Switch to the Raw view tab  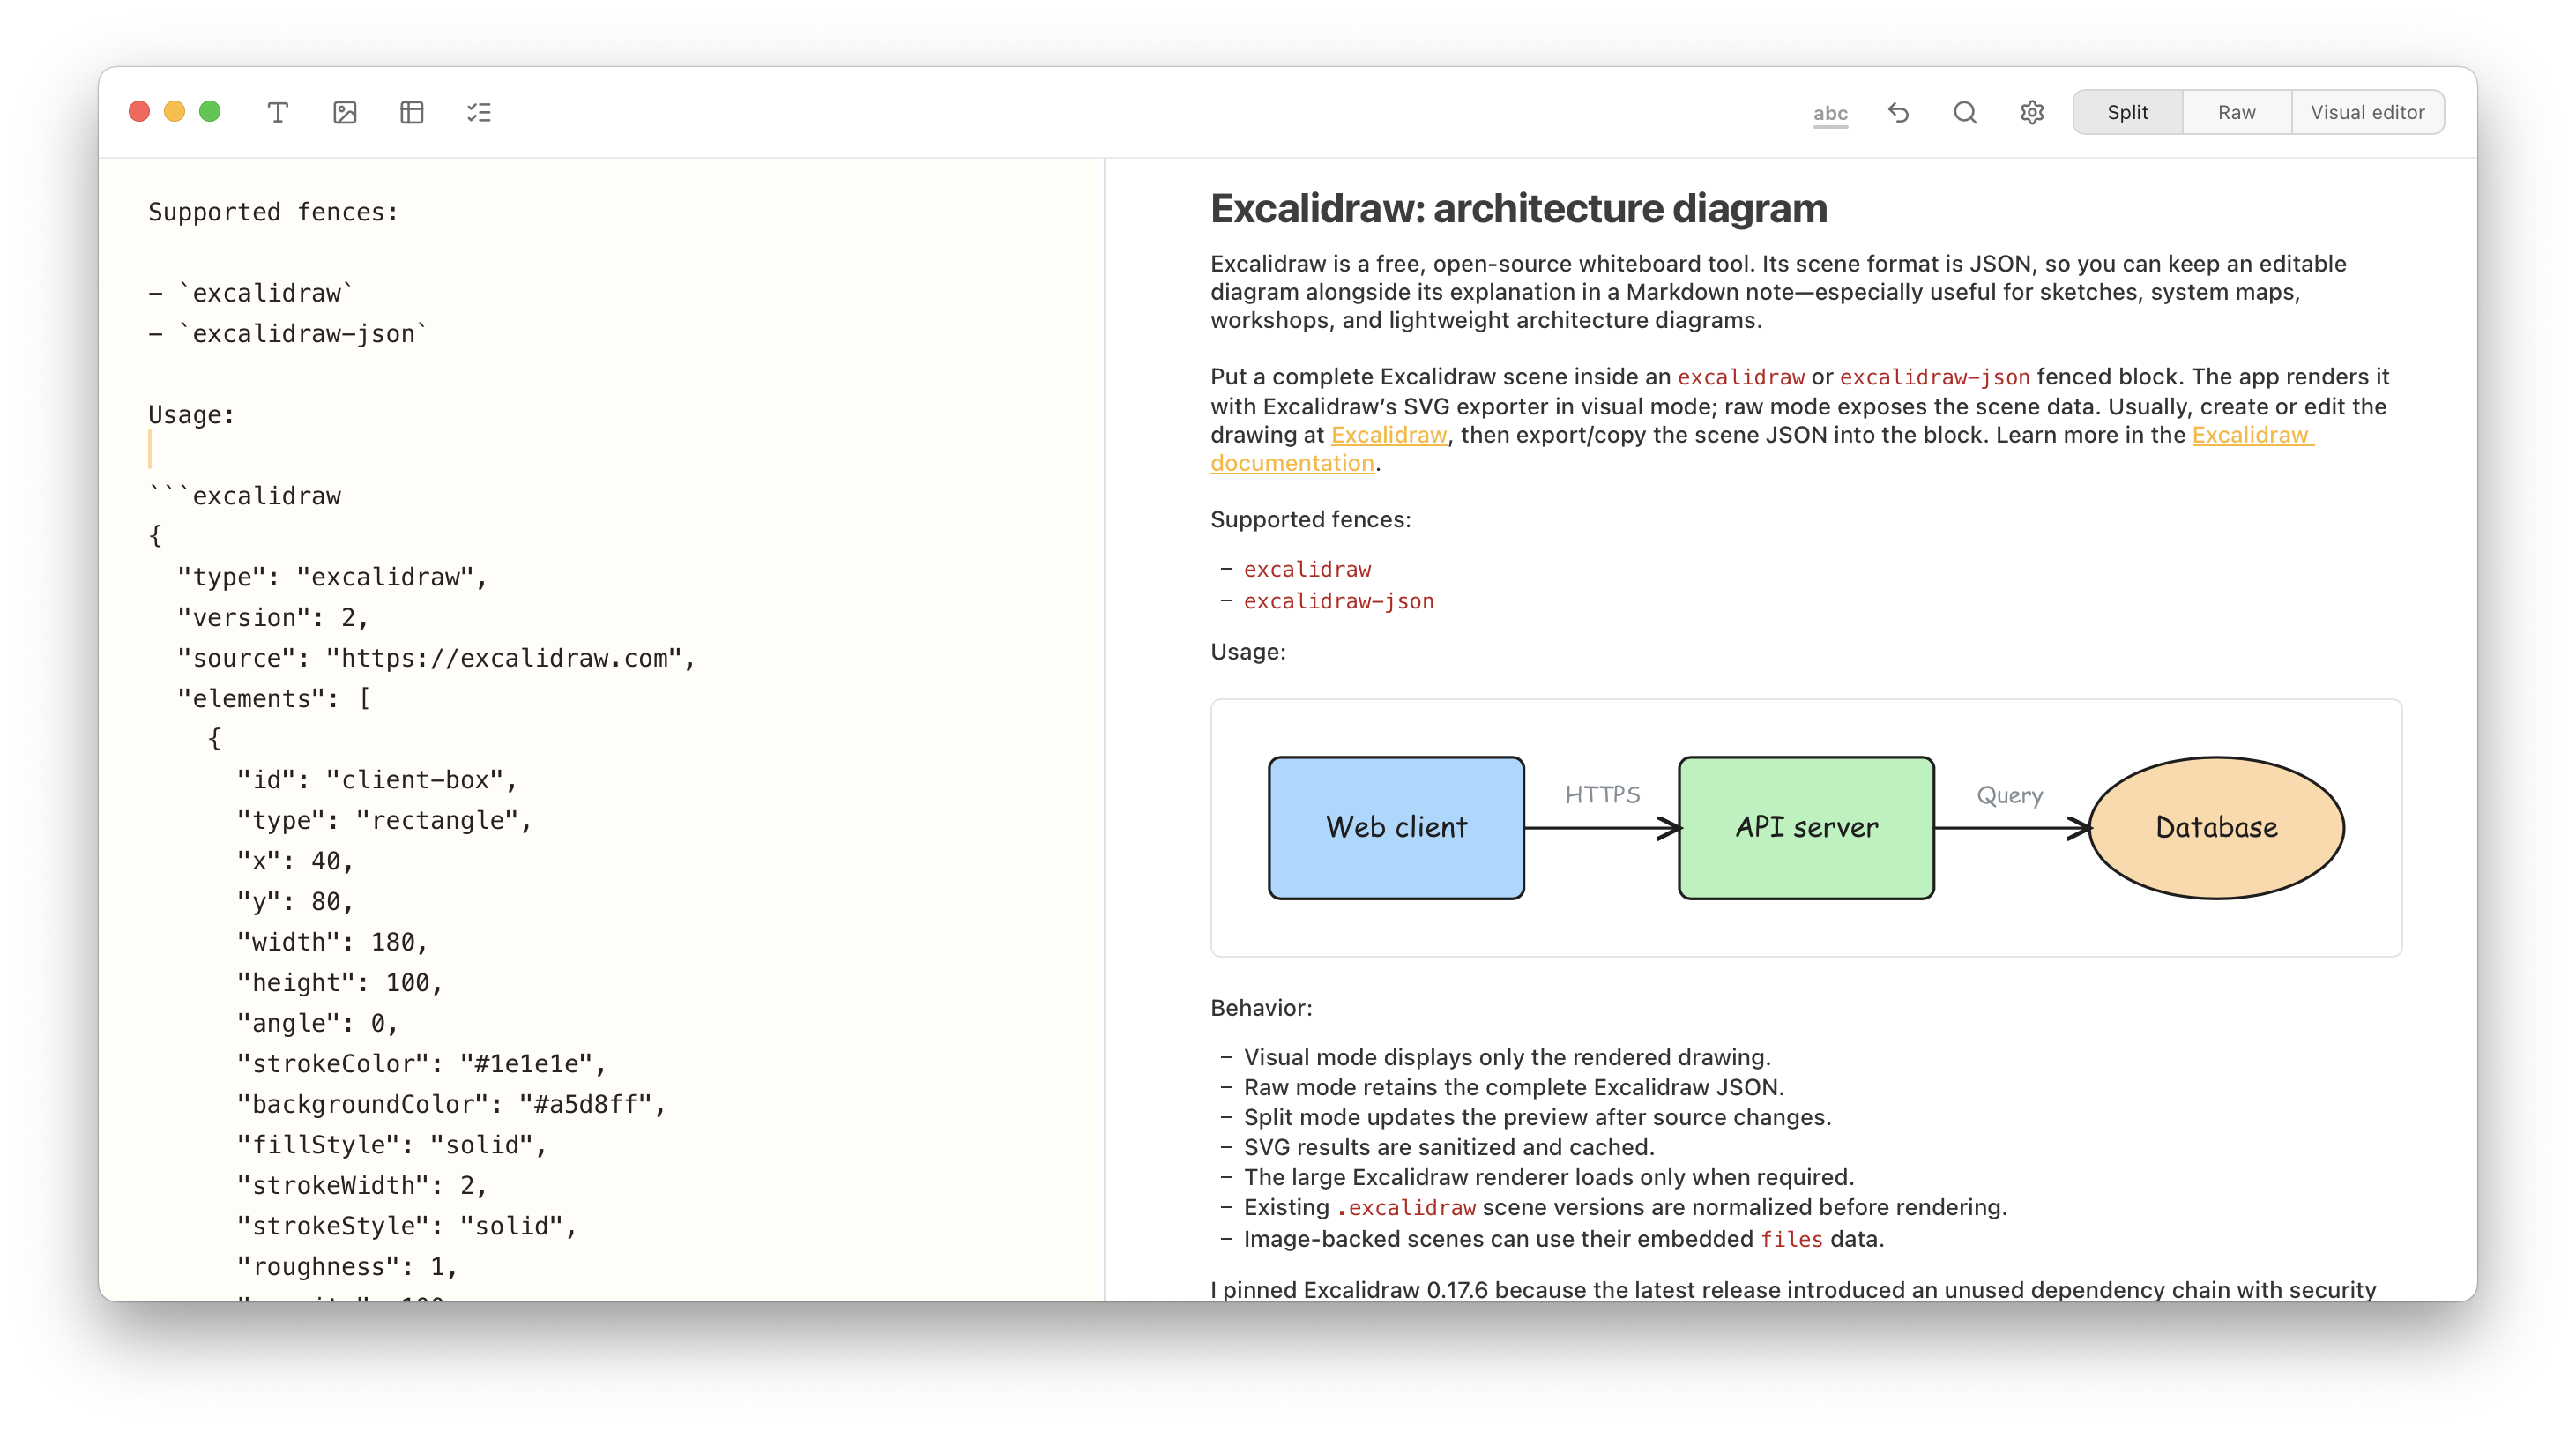pyautogui.click(x=2236, y=112)
